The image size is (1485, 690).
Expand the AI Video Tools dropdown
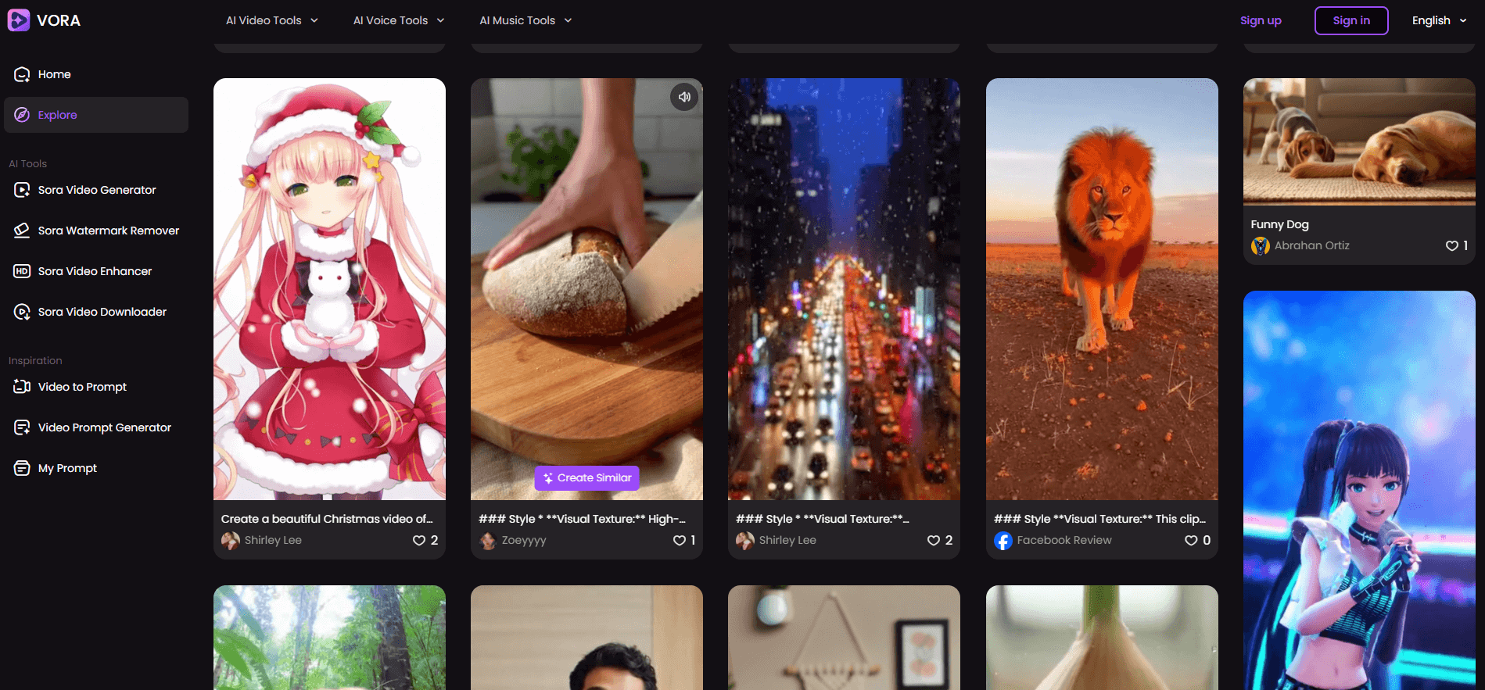(271, 20)
